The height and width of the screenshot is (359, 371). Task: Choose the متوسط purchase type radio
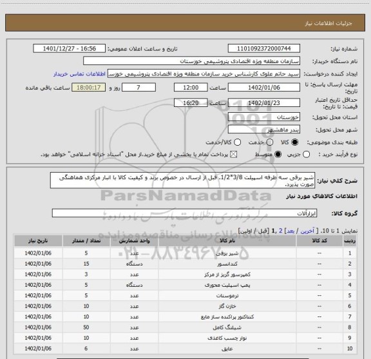click(278, 155)
